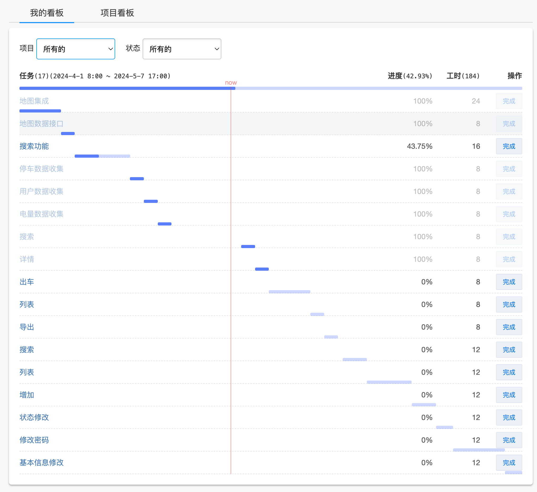Open the 增加 task link

click(x=27, y=395)
